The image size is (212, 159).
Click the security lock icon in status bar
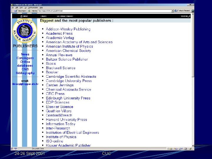[x=12, y=149]
